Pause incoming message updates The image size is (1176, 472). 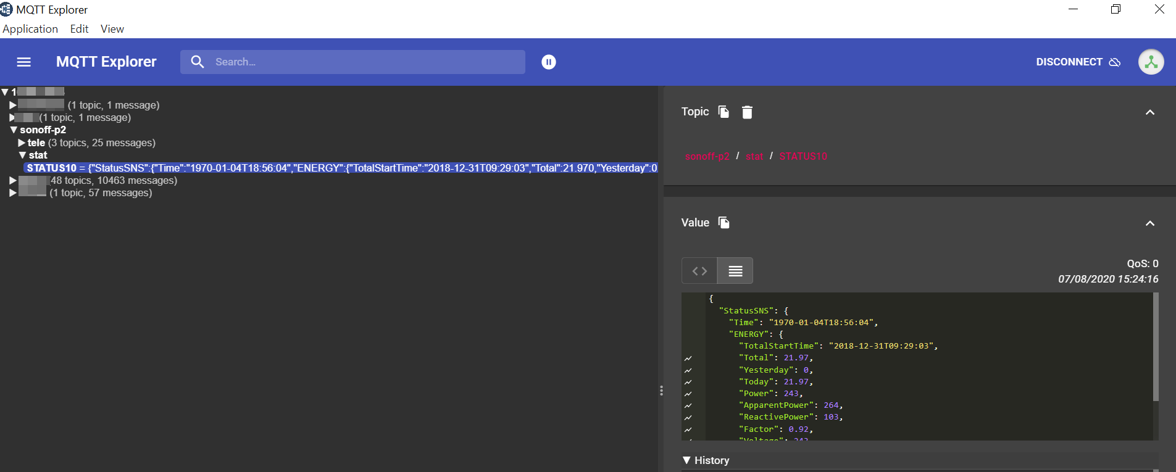click(x=548, y=62)
